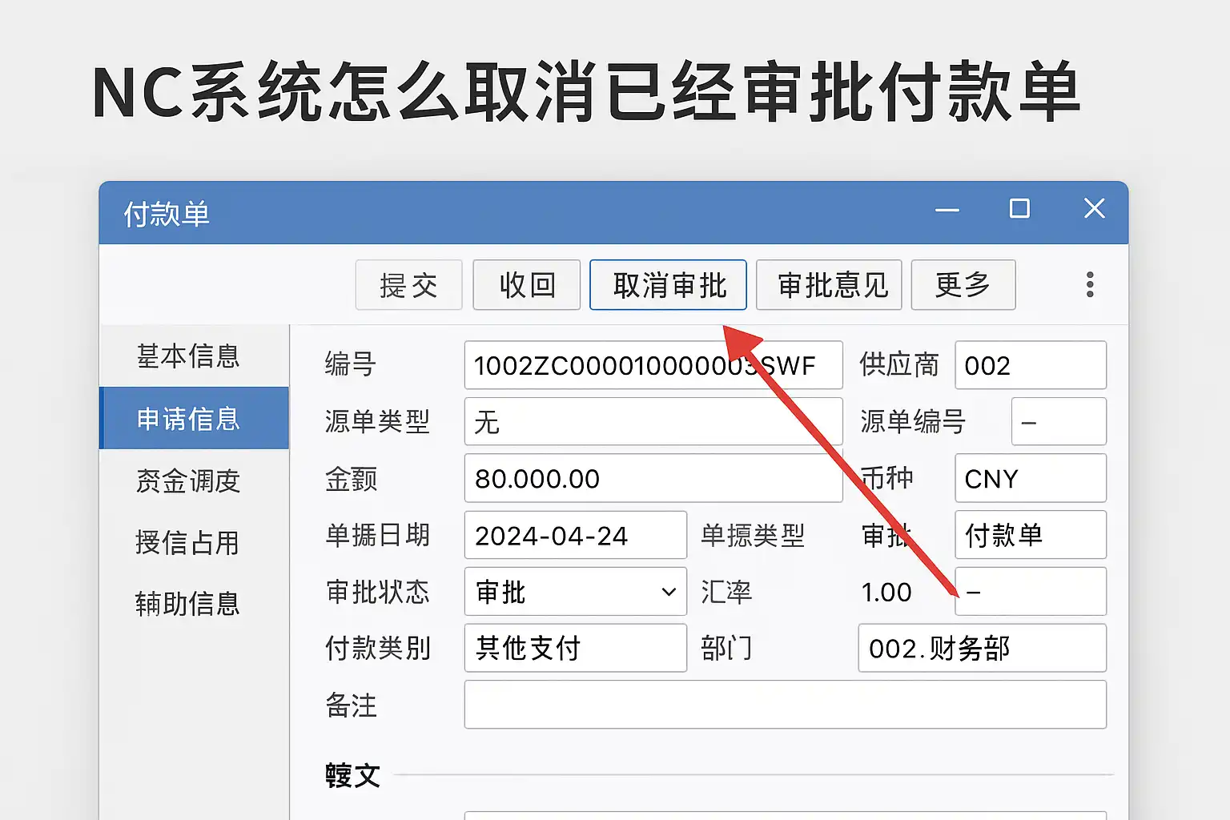Maximize the 付款单 window
The height and width of the screenshot is (820, 1230).
tap(1019, 209)
